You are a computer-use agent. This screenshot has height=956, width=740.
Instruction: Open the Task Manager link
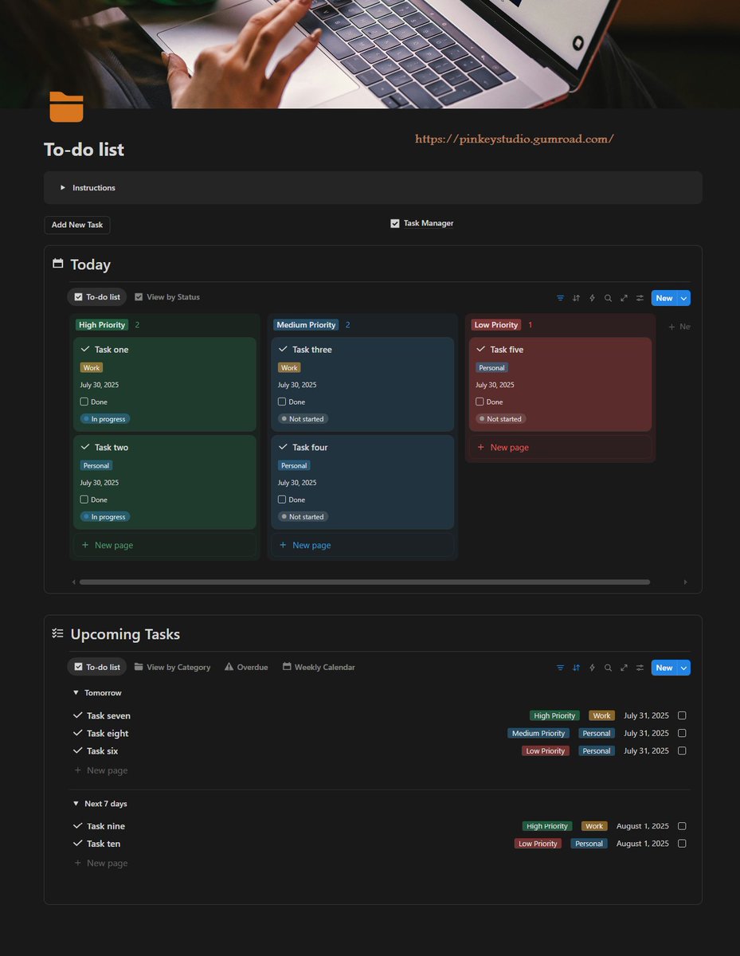[x=421, y=224]
